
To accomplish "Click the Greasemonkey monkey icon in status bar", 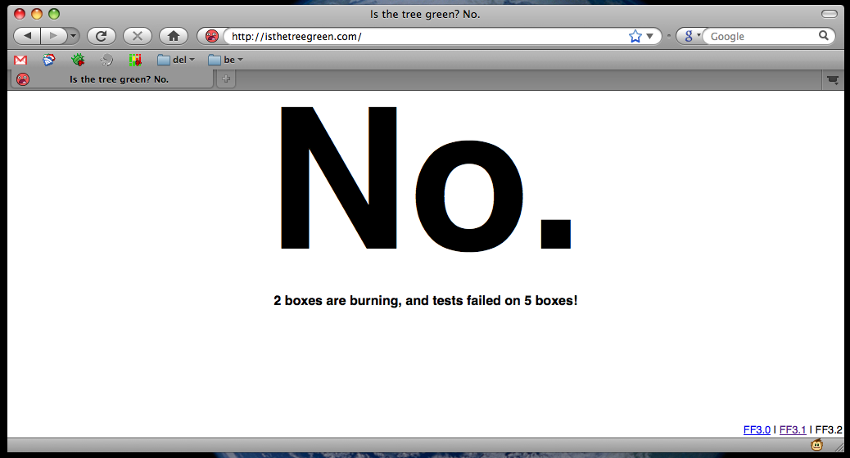I will 816,446.
